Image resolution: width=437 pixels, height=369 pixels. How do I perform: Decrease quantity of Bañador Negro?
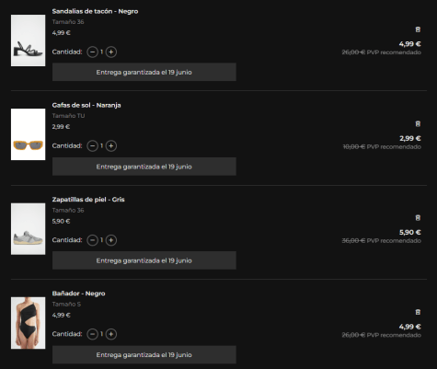pos(92,334)
